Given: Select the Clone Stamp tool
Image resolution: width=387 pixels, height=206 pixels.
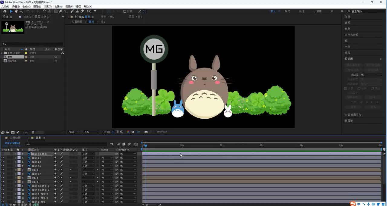Looking at the screenshot, I should click(x=77, y=11).
